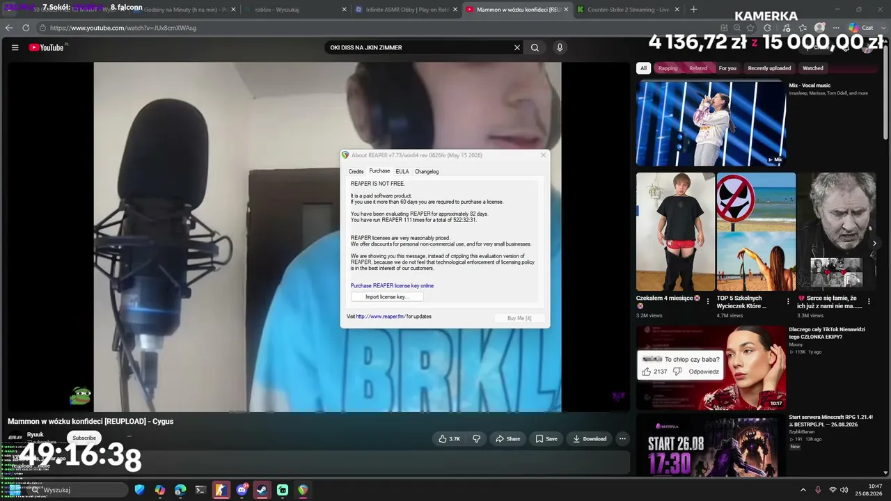Click the Windows Start button
891x501 pixels.
pos(14,490)
